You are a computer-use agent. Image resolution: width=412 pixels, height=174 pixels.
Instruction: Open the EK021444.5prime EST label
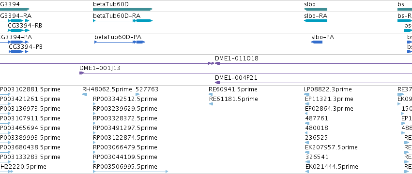pyautogui.click(x=332, y=167)
